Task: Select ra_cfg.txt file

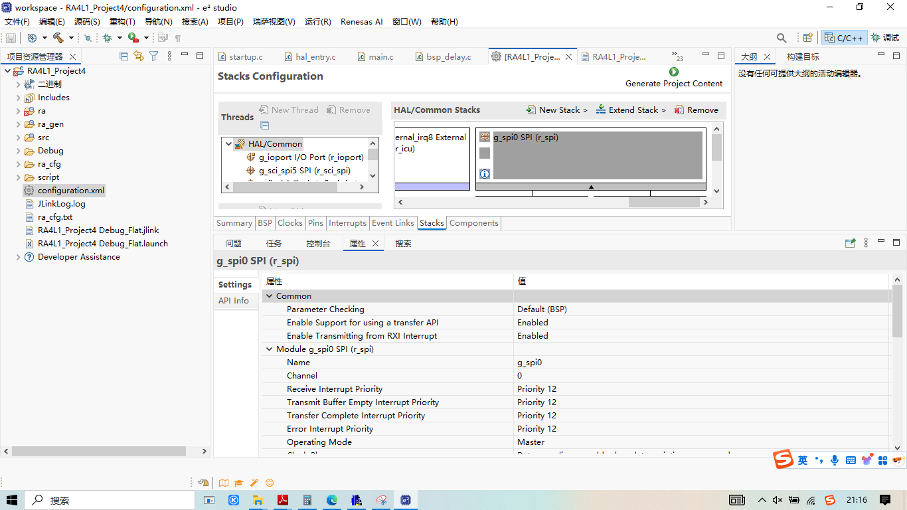Action: tap(48, 217)
